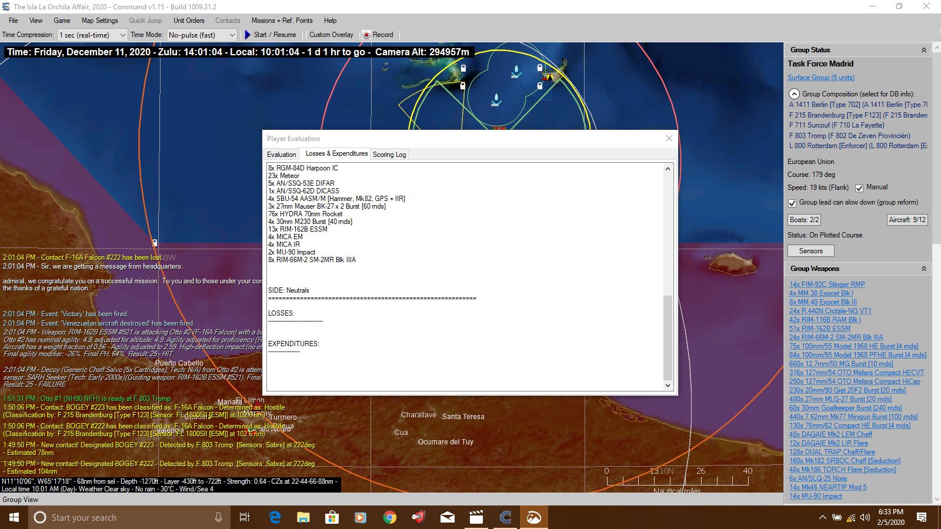Viewport: 941px width, 529px height.
Task: Switch to the Evaluation tab
Action: [282, 155]
